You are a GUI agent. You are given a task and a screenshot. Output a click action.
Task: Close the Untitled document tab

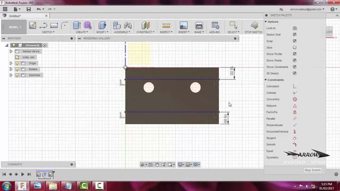[46, 16]
